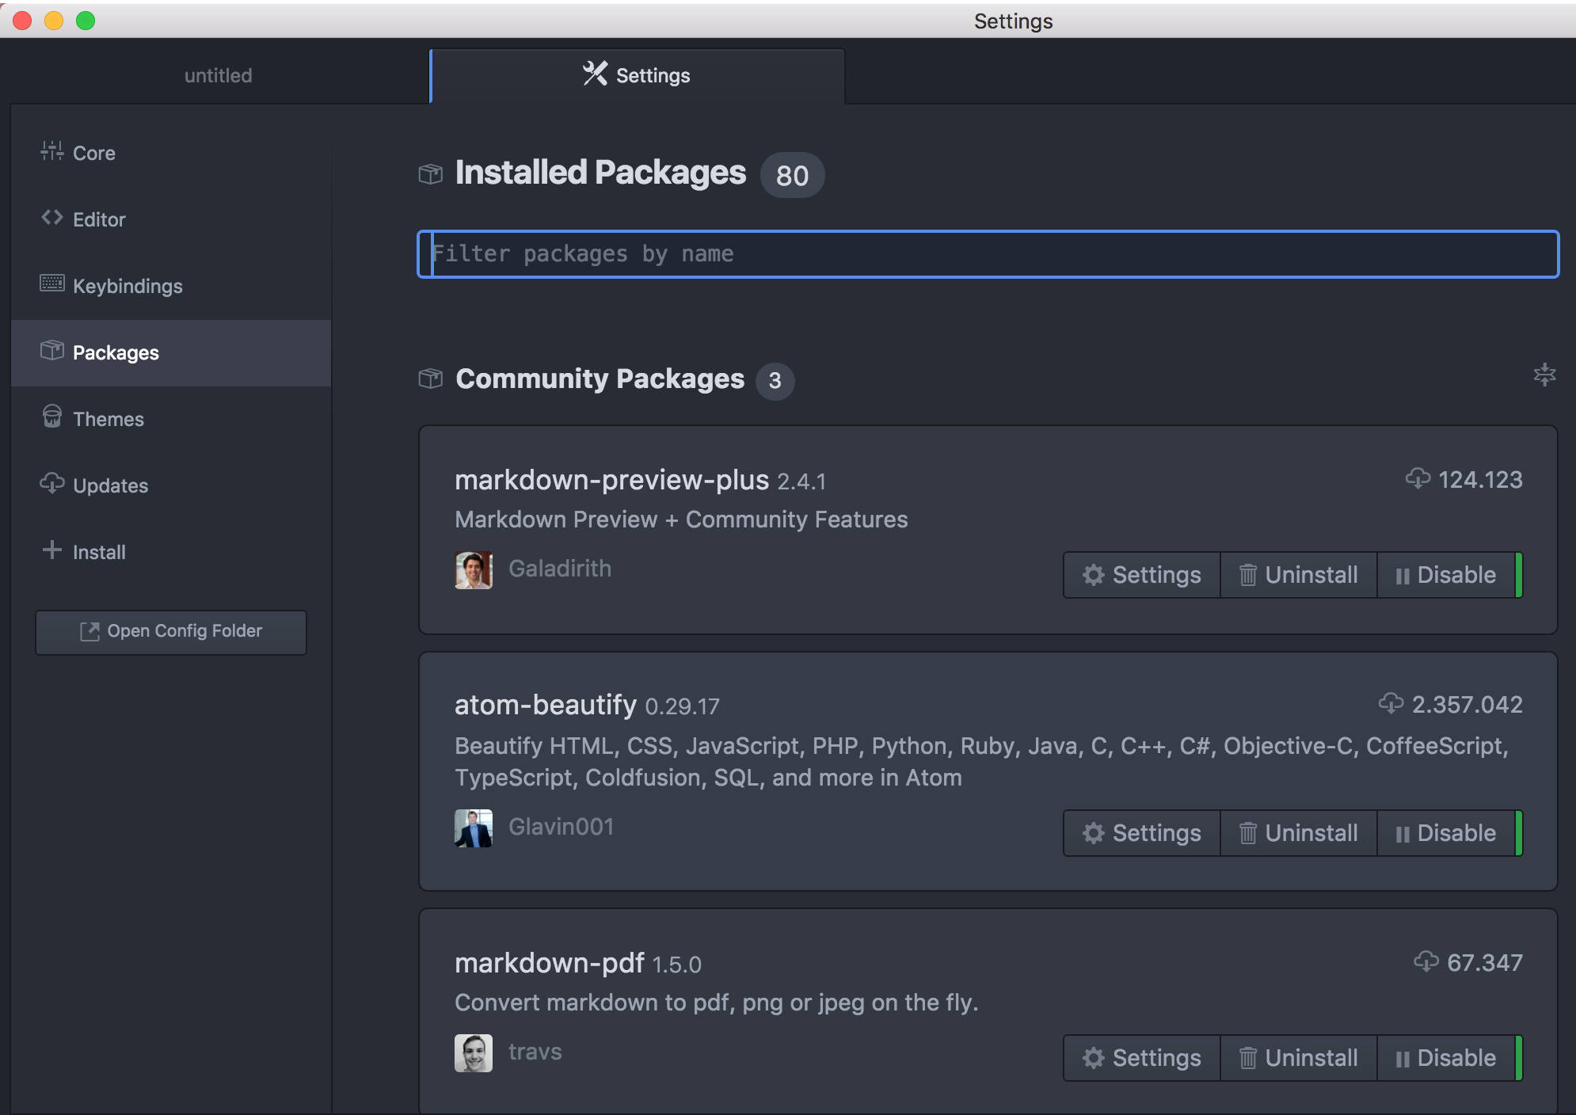Viewport: 1576px width, 1115px height.
Task: Disable the markdown-pdf package
Action: pyautogui.click(x=1447, y=1058)
